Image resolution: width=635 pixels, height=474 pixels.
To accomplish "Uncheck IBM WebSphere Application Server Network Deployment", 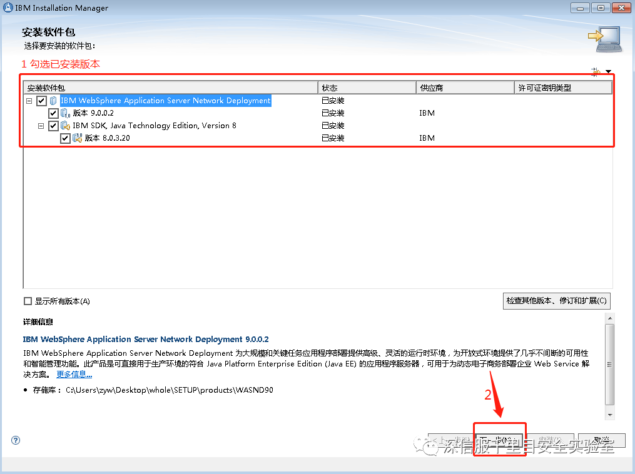I will [41, 101].
